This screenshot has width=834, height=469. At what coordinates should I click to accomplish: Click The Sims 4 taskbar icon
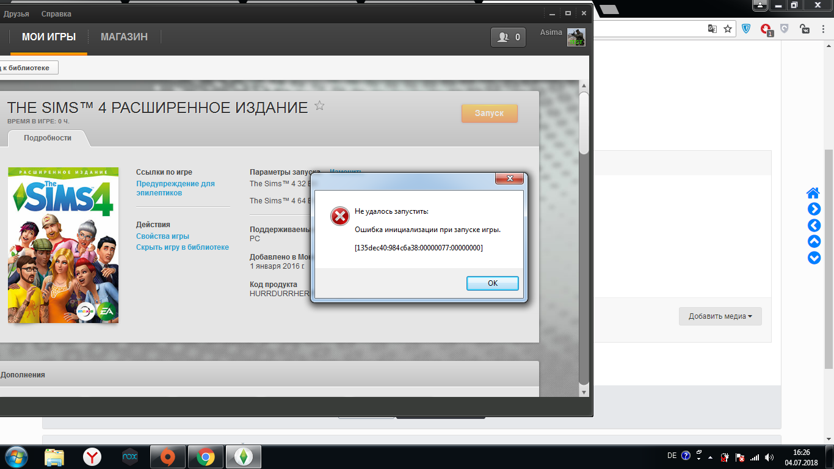pyautogui.click(x=244, y=457)
